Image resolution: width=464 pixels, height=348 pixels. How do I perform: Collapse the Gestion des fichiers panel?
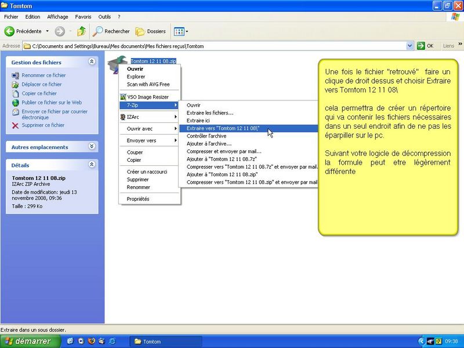point(92,61)
